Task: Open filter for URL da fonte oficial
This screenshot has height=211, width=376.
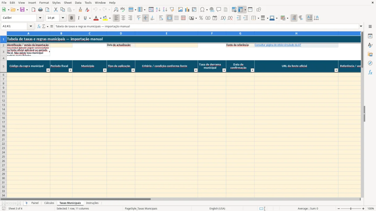Action: point(336,70)
